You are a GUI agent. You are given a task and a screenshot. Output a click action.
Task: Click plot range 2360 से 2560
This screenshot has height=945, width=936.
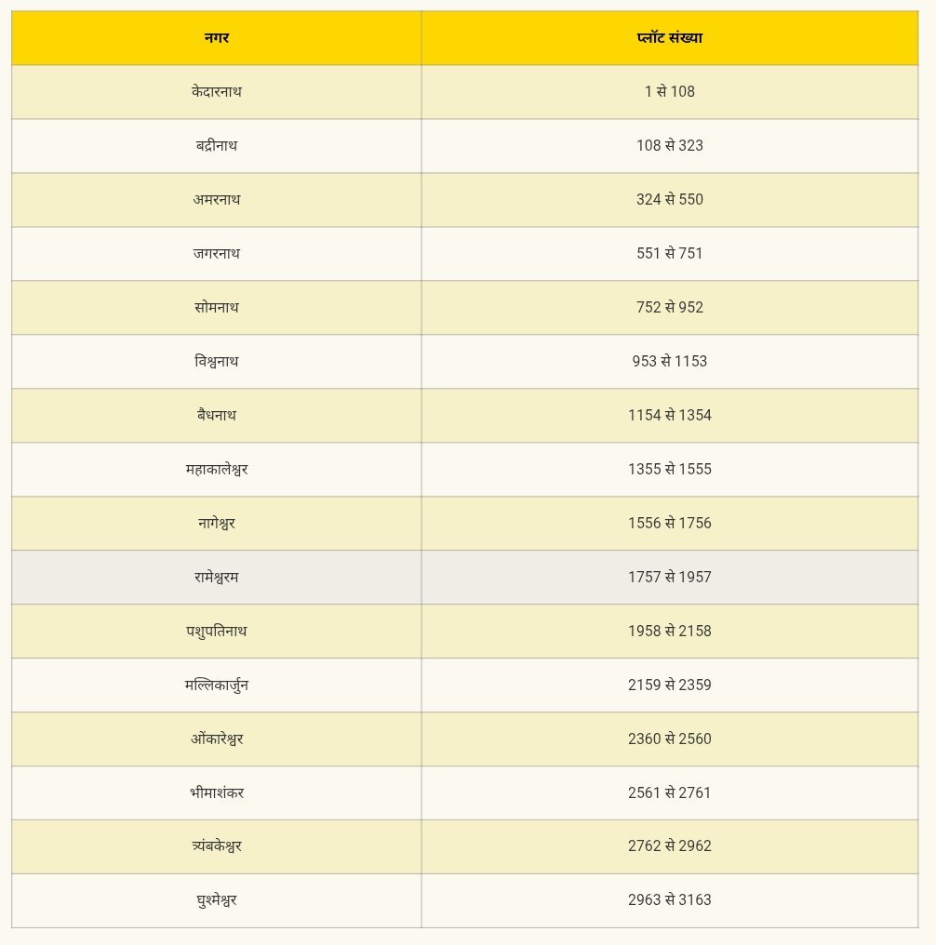click(670, 739)
